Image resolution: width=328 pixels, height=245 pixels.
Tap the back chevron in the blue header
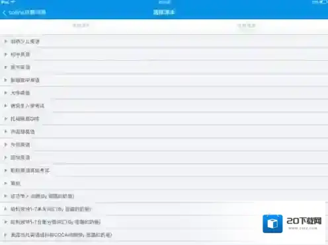(4, 13)
